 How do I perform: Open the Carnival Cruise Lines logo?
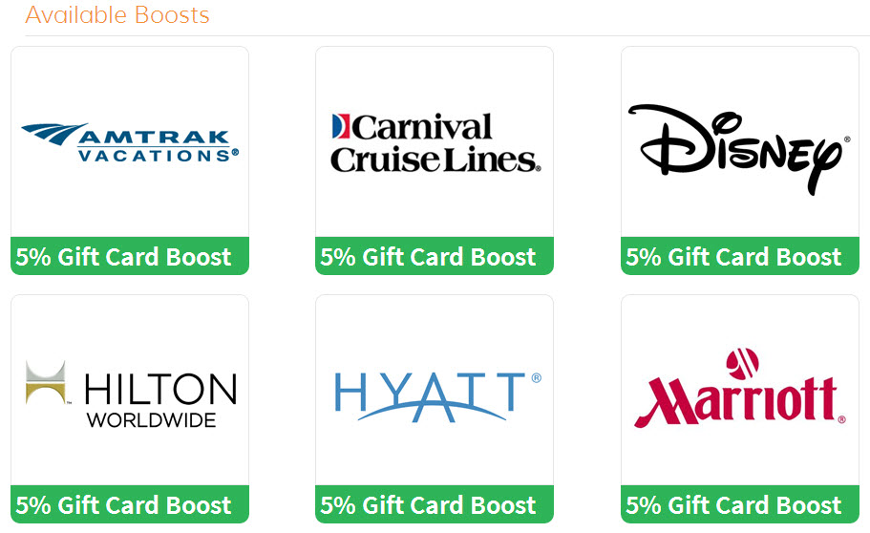435,143
